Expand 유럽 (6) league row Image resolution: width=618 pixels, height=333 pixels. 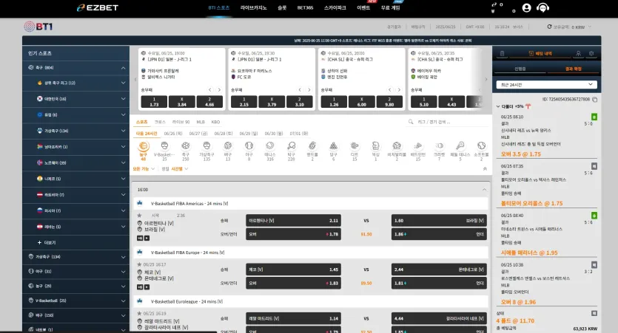76,114
